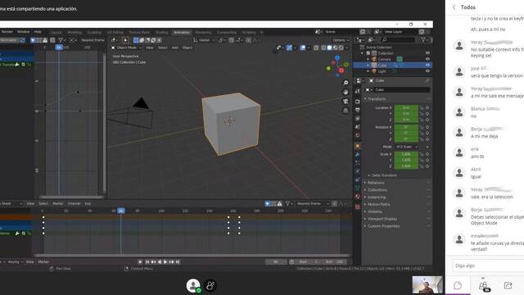Open the Output properties tab
524x295 pixels.
point(358,110)
